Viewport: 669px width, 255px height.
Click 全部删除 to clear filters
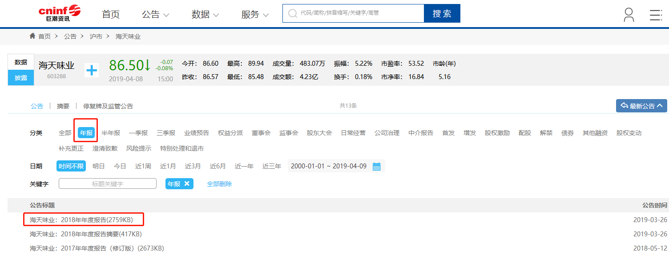coord(219,184)
